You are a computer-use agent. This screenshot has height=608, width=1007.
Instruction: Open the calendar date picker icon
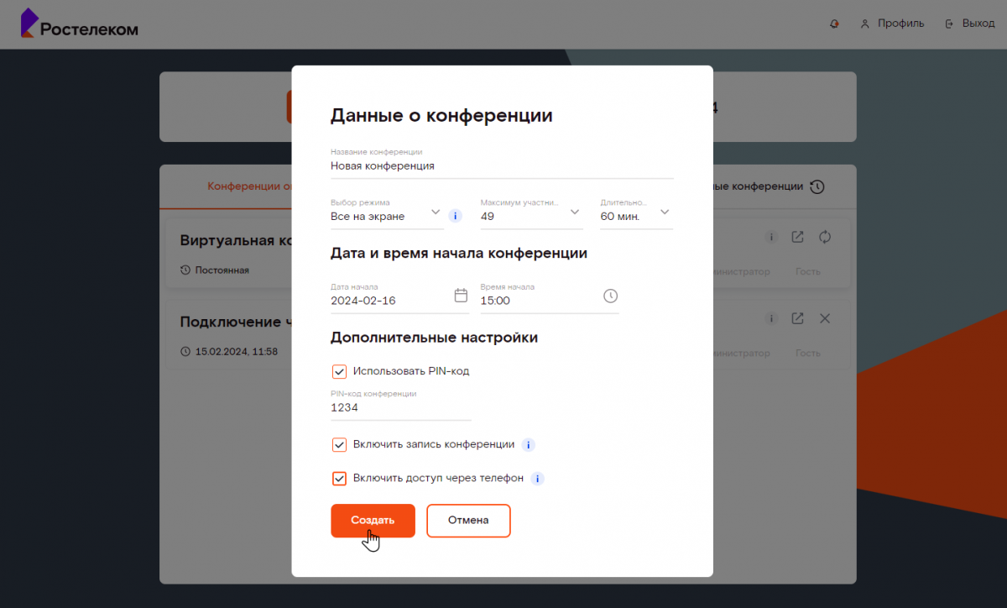coord(461,296)
